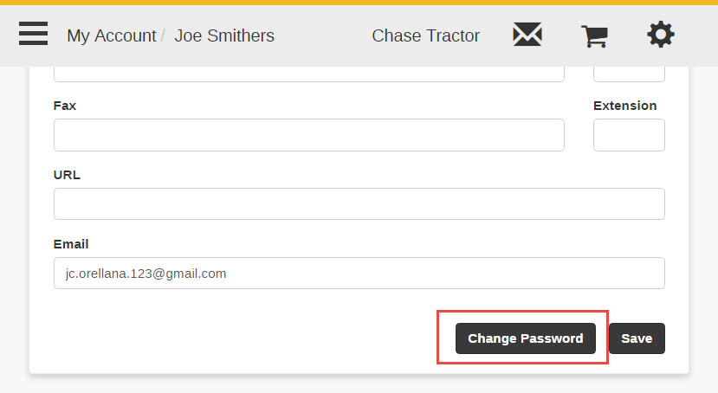Go to My Account breadcrumb

pyautogui.click(x=111, y=35)
